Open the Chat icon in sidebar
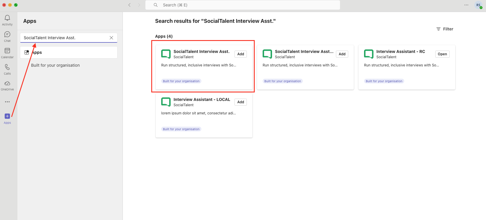This screenshot has width=486, height=220. point(7,35)
